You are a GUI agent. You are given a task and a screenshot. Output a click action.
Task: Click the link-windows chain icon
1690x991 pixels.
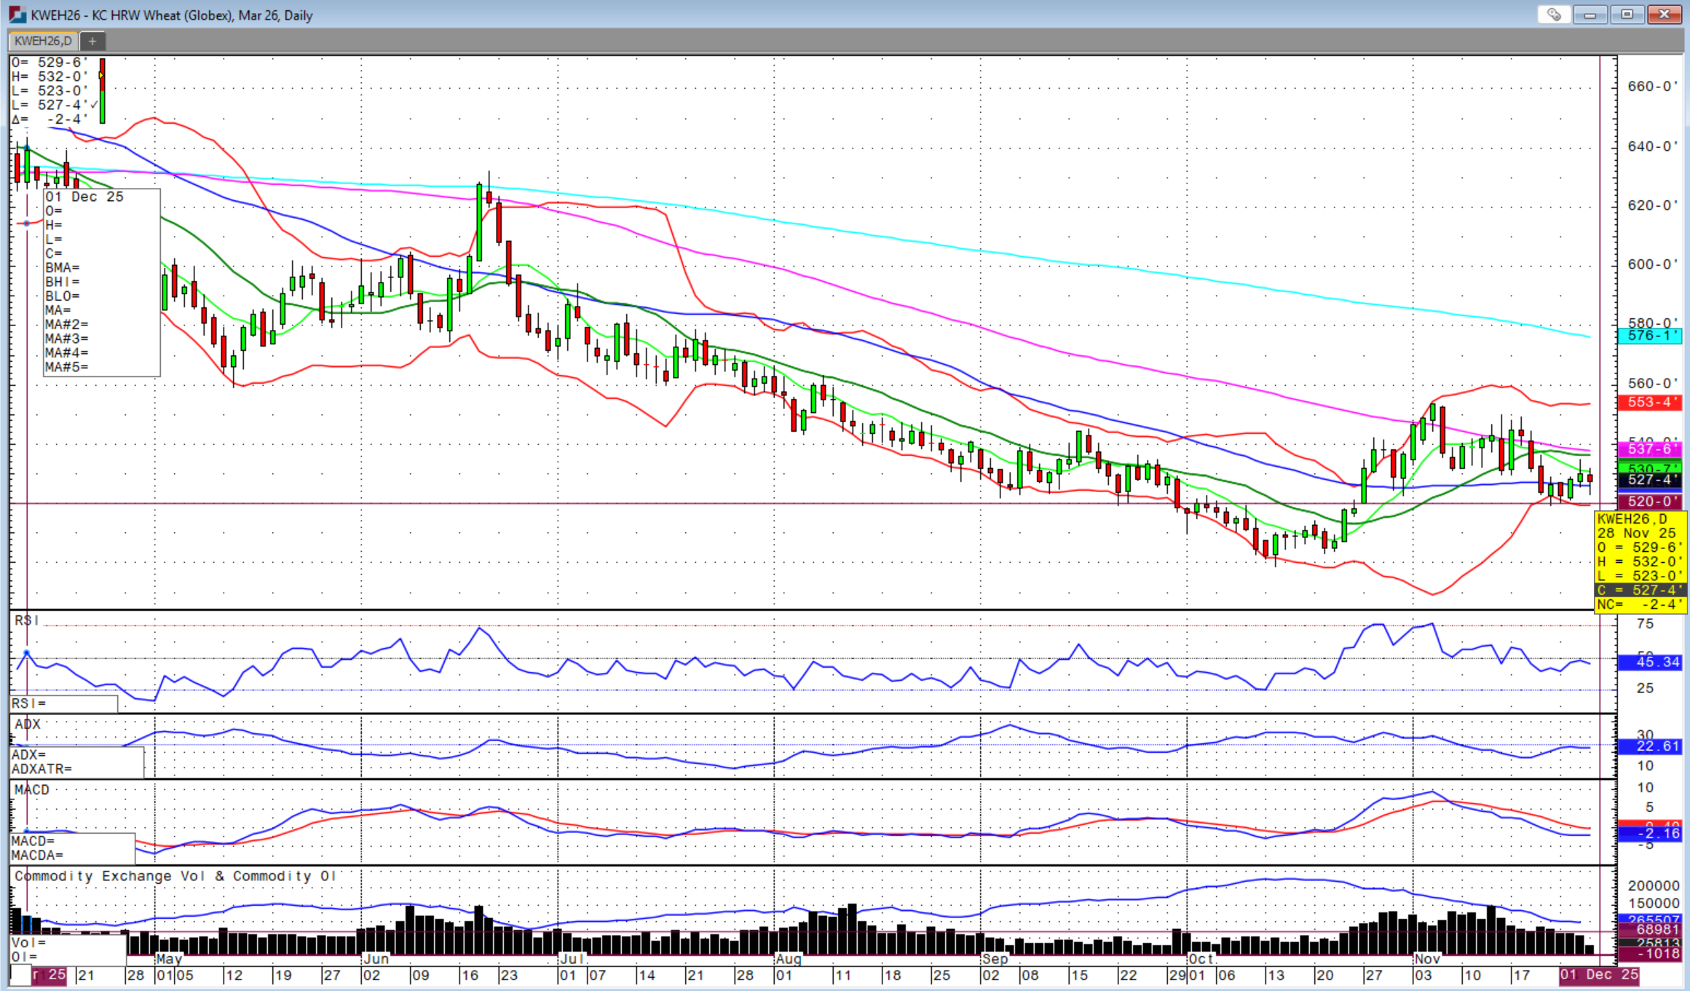(1554, 15)
